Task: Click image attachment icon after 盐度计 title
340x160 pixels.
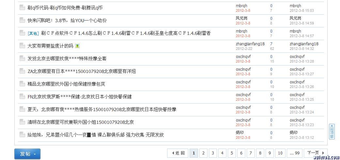Action: coord(77,46)
